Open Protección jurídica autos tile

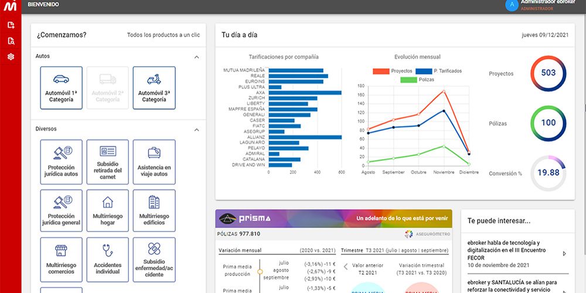(62, 162)
